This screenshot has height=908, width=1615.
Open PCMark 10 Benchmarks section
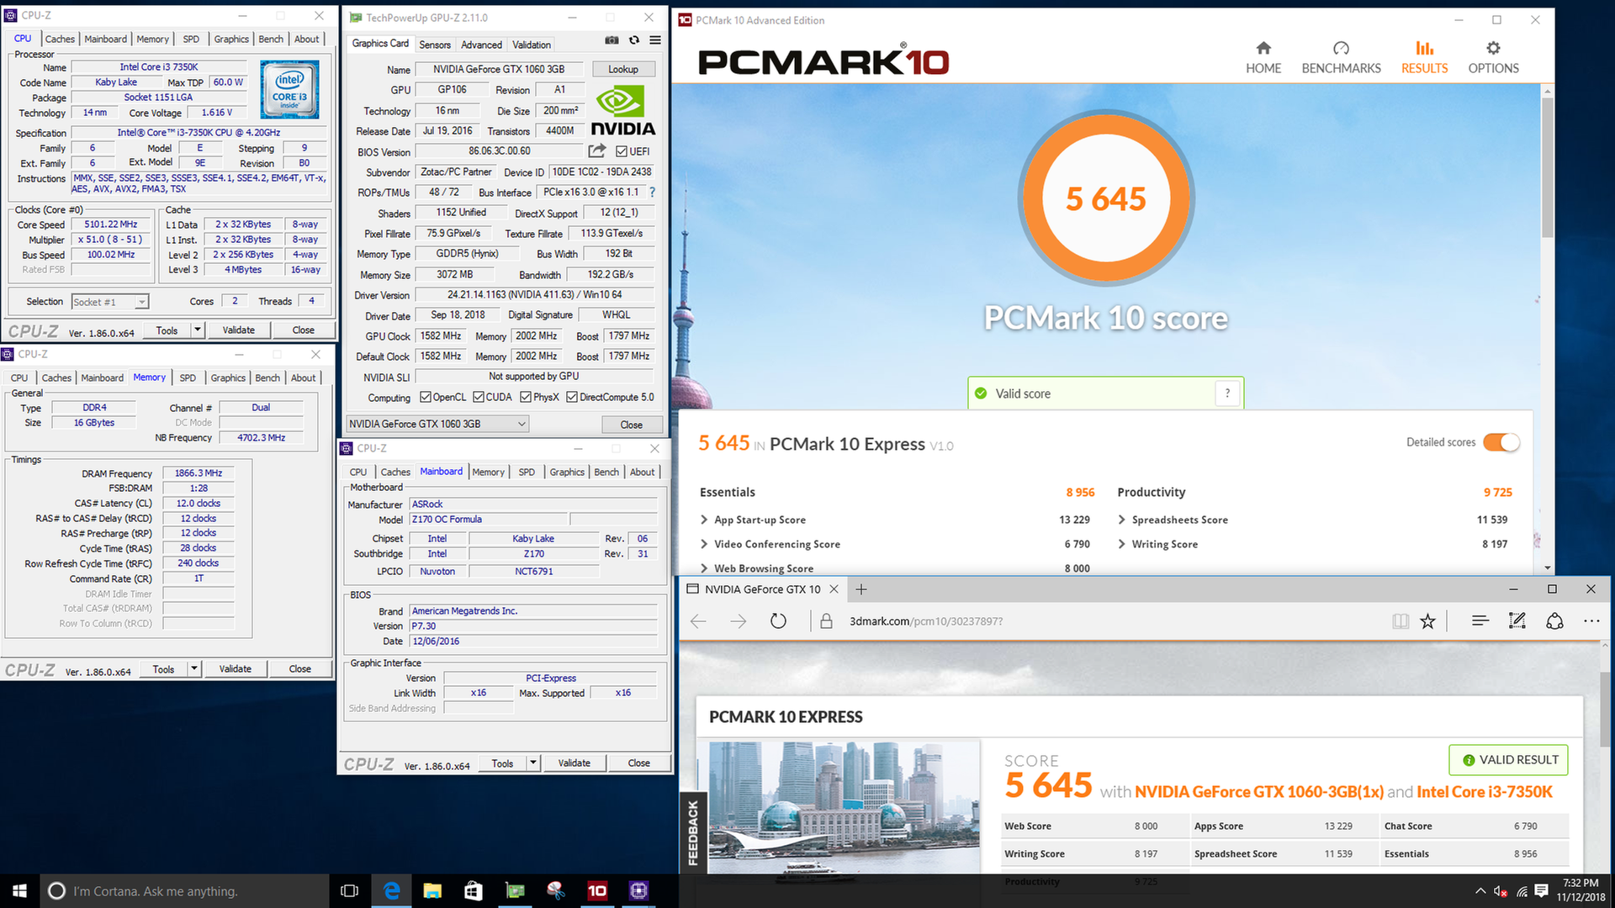[1341, 57]
